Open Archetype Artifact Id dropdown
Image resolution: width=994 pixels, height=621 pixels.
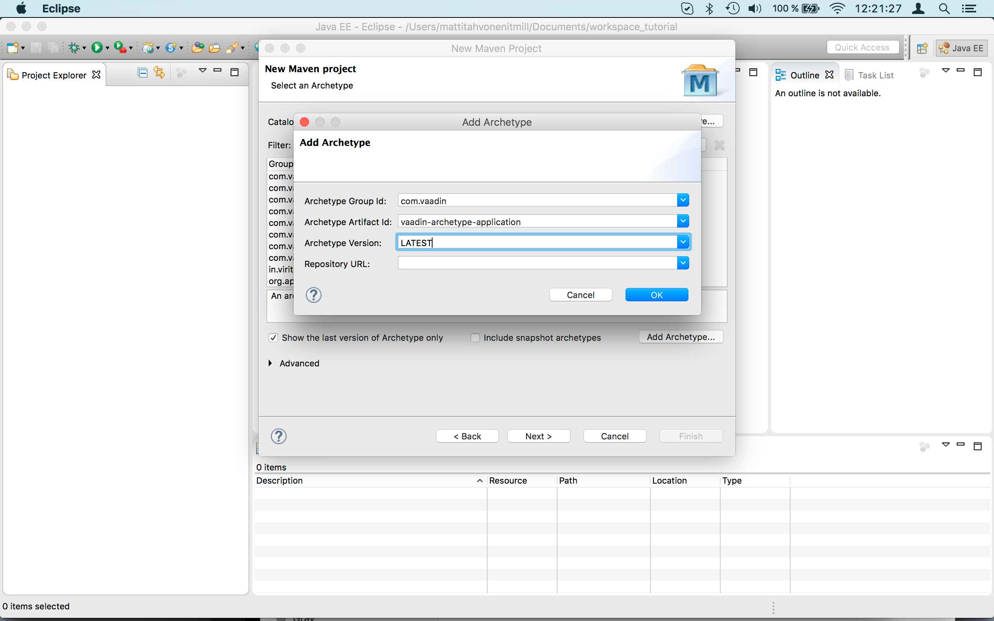[x=683, y=221]
